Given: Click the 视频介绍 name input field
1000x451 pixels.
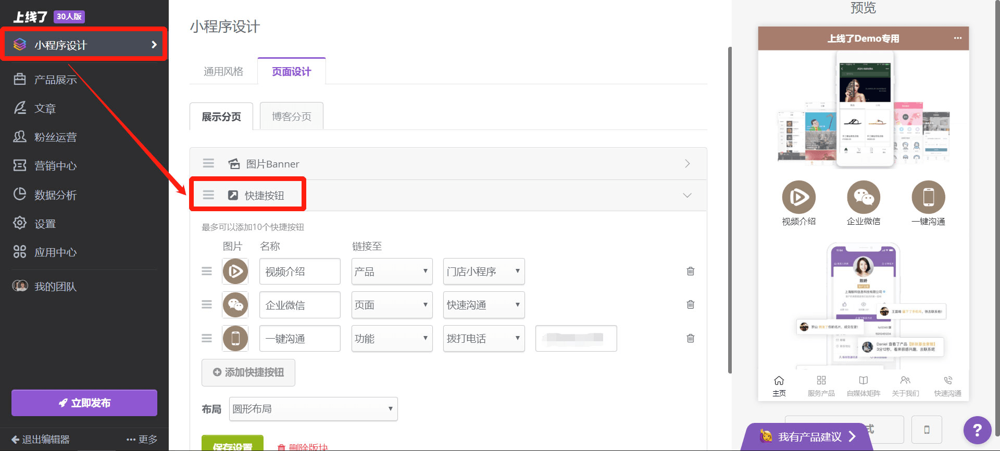Looking at the screenshot, I should click(299, 271).
